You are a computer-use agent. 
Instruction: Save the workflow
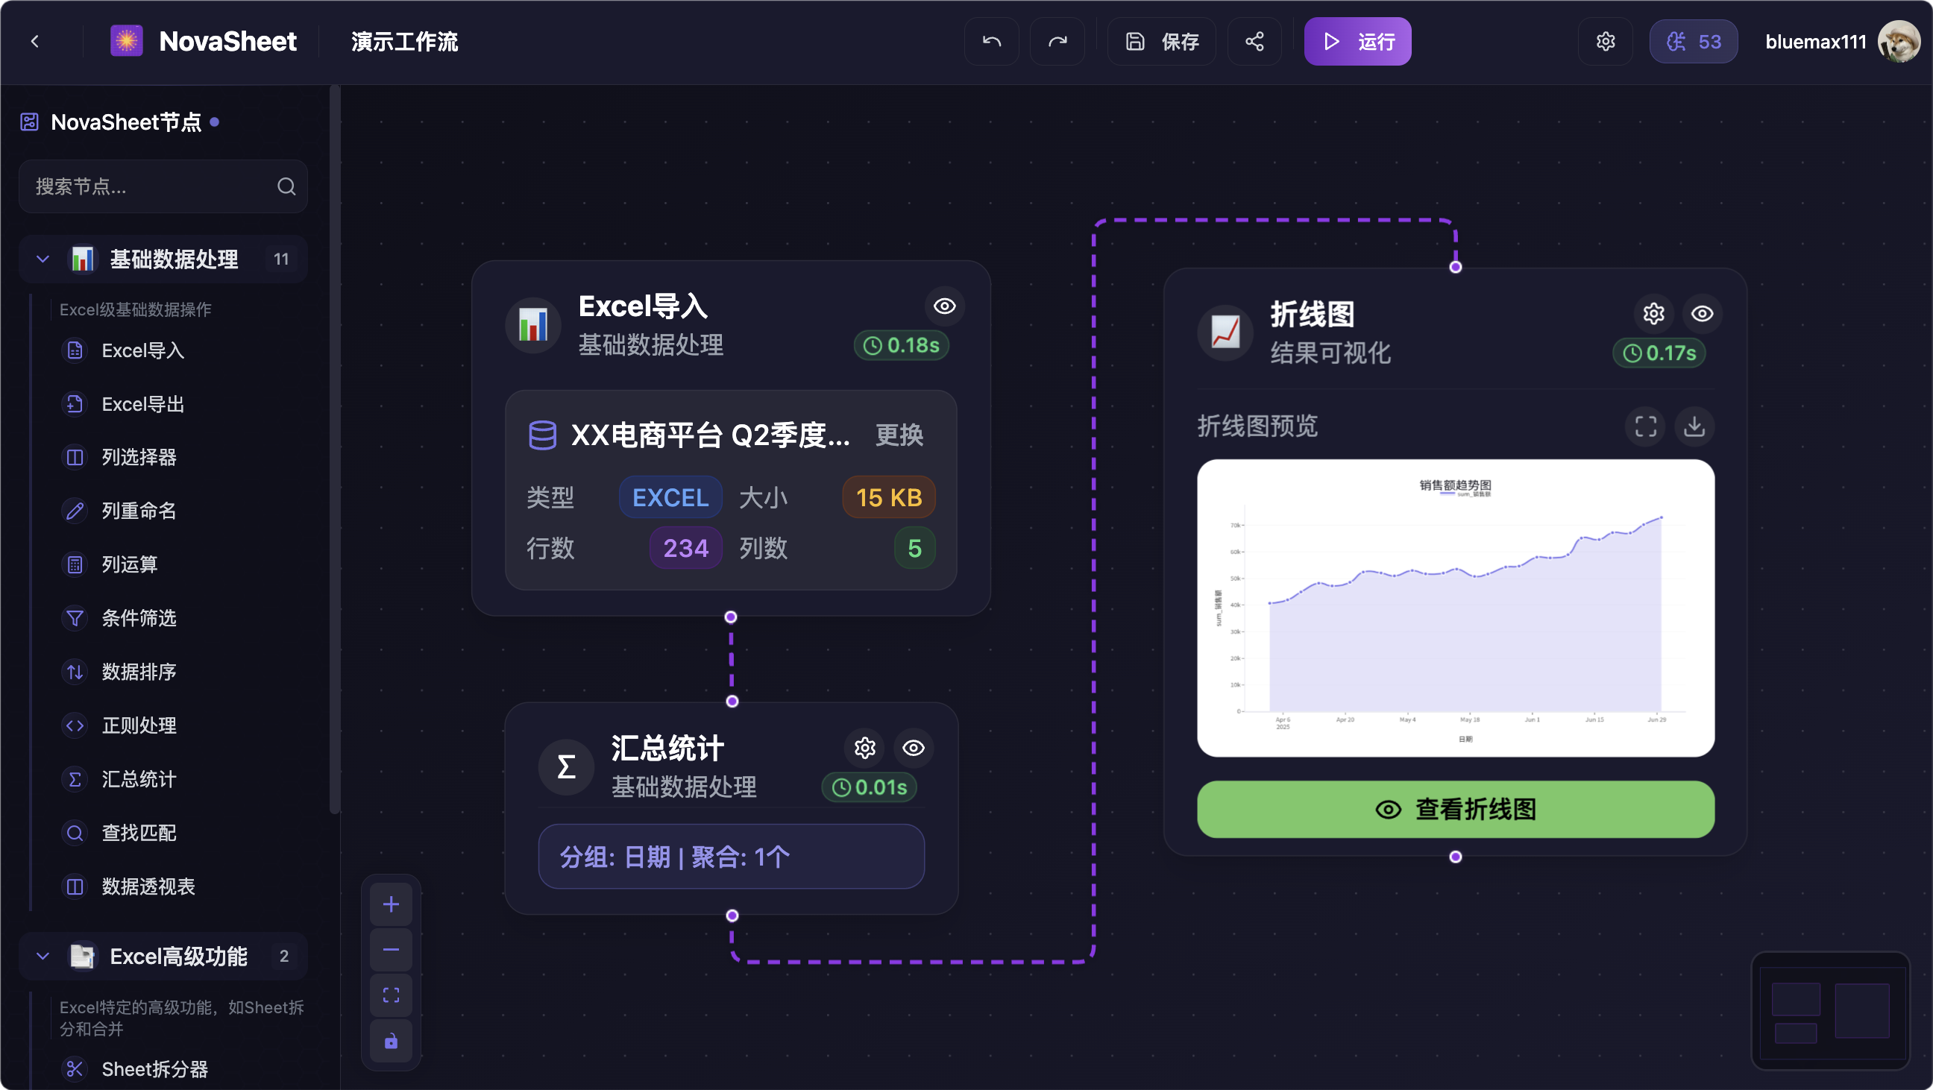tap(1162, 41)
